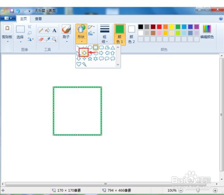Select the polygon shape
Screen dimensions: 224x195
coord(107,48)
